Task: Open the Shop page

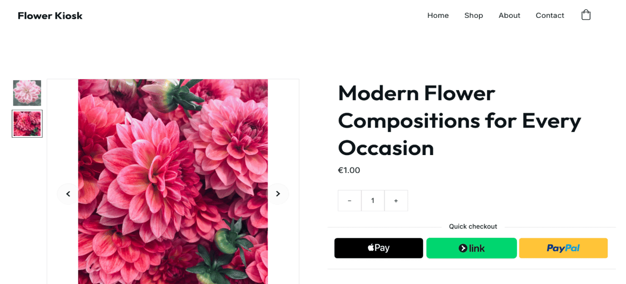Action: 474,15
